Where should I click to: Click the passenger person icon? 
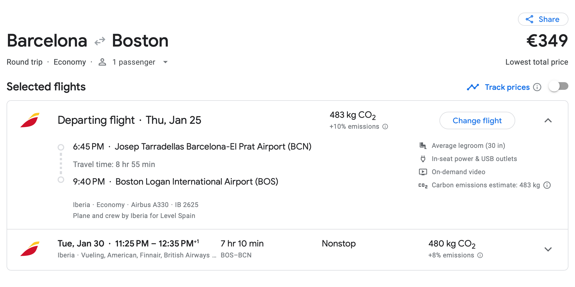click(x=102, y=62)
